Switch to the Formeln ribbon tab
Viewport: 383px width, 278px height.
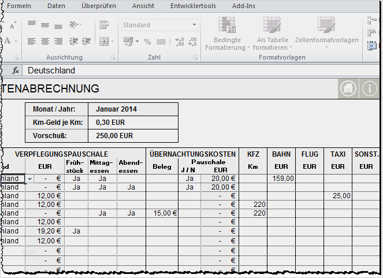coord(19,6)
